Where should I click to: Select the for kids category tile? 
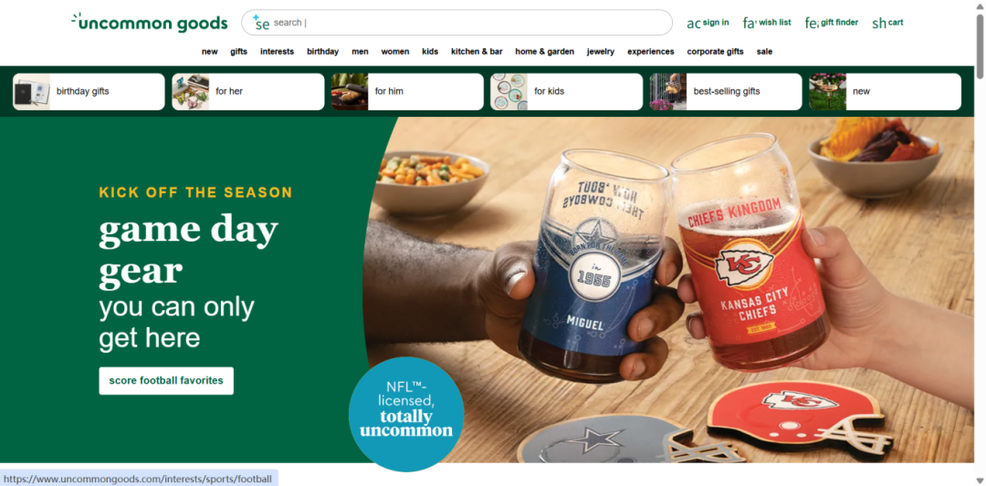pos(567,92)
